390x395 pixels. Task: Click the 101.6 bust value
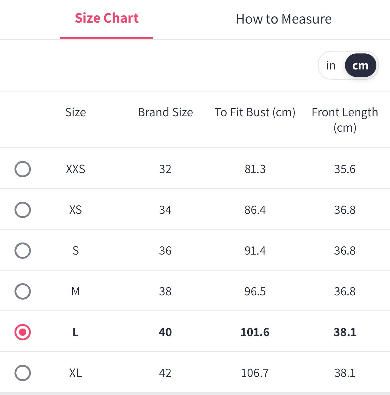255,332
